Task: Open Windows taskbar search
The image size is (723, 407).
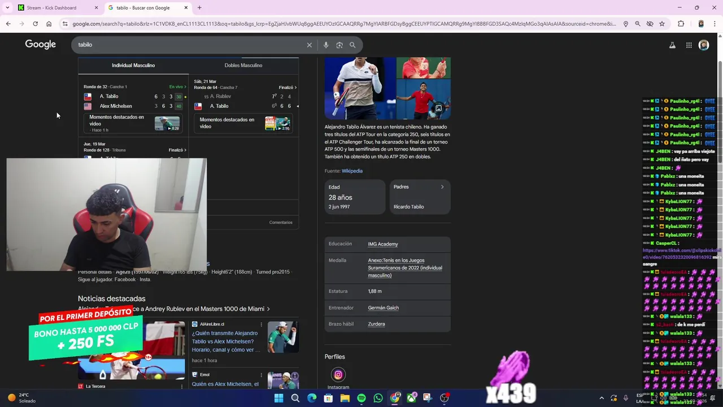Action: pyautogui.click(x=295, y=398)
